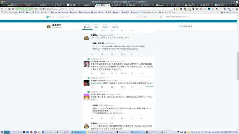Open more options on ふわもこあやっぺな tweet
Viewport: 239px width, 134px height.
pyautogui.click(x=142, y=118)
